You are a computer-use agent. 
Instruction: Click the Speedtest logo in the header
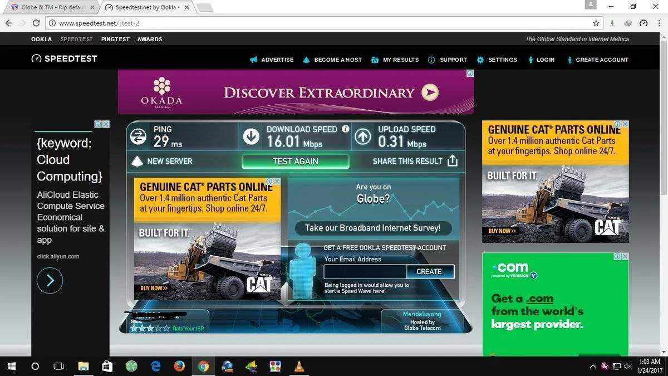coord(64,58)
